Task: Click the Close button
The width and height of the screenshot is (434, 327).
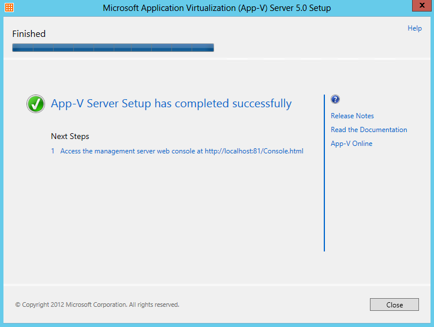Action: click(x=394, y=305)
